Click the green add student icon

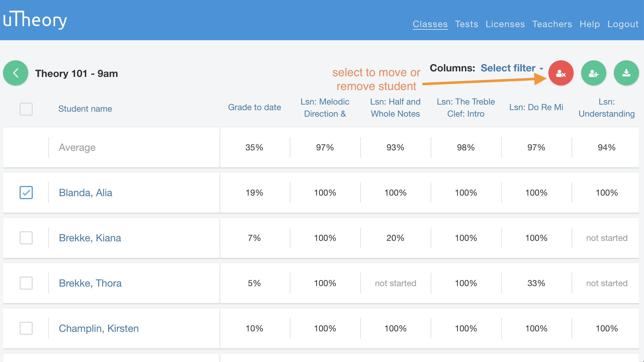click(593, 73)
